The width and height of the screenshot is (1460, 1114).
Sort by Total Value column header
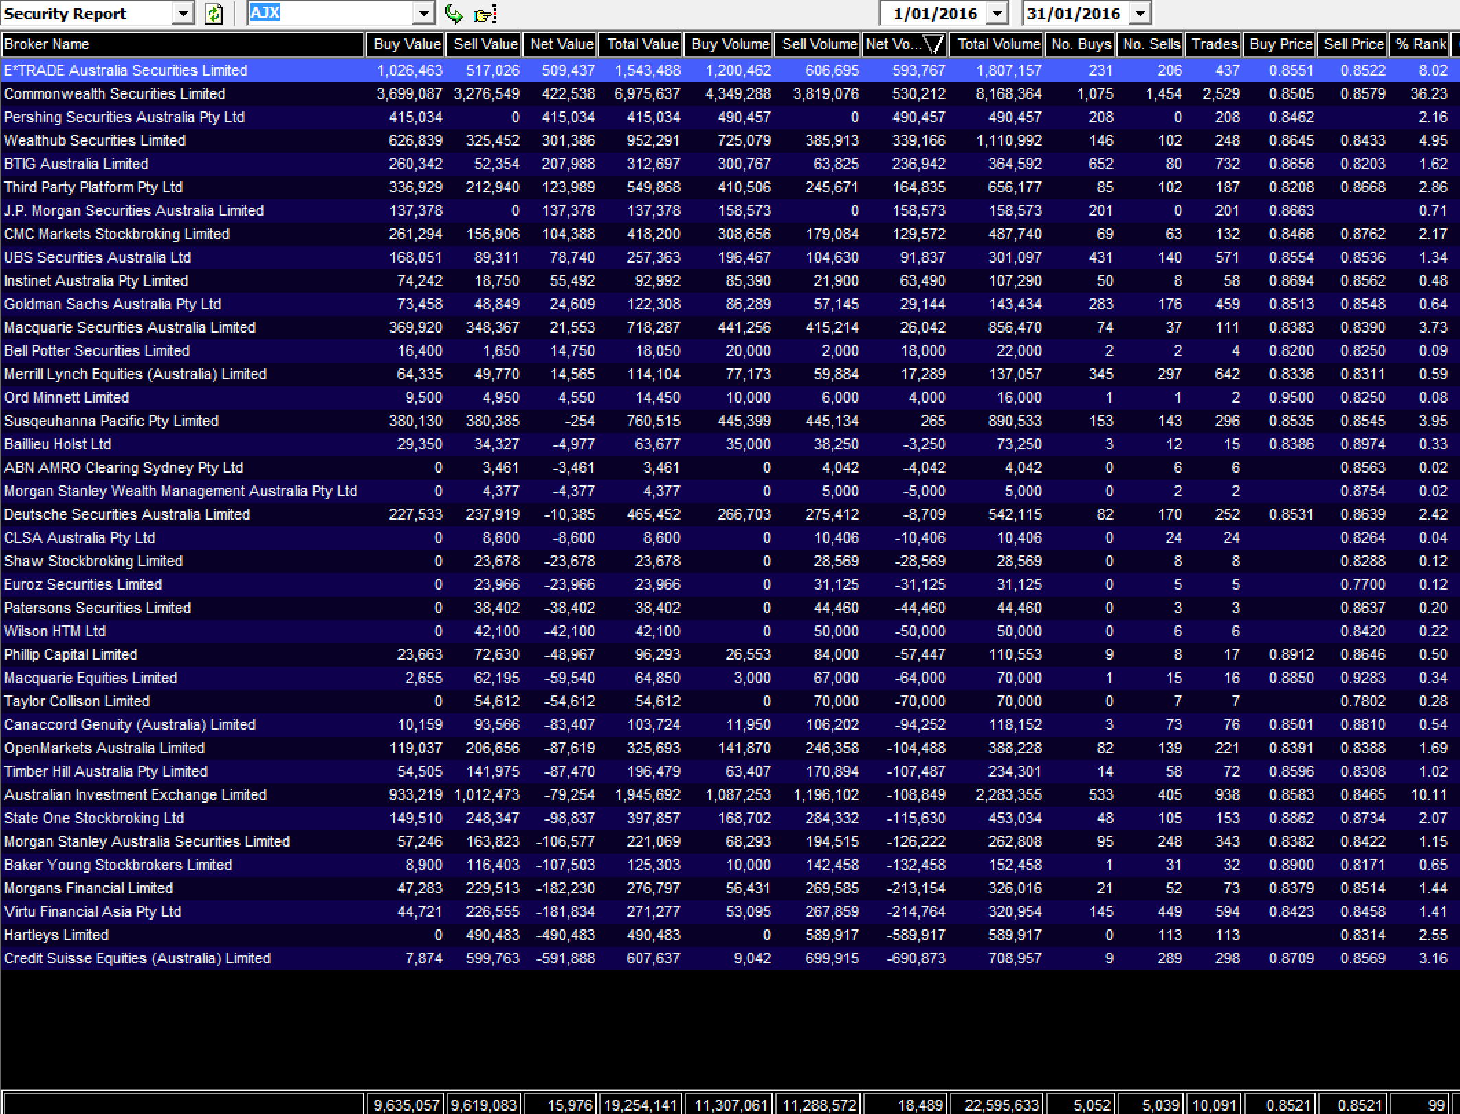click(x=641, y=45)
